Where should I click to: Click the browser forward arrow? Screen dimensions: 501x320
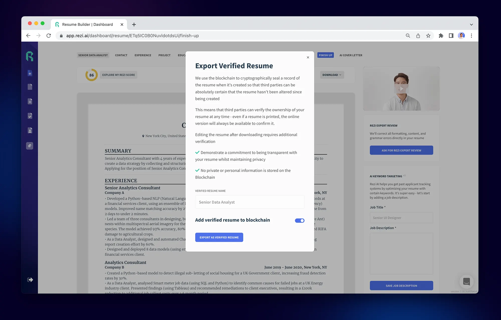38,36
